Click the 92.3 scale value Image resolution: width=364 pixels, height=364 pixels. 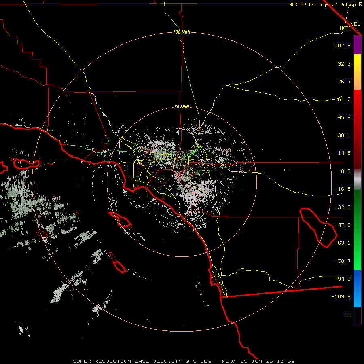344,63
